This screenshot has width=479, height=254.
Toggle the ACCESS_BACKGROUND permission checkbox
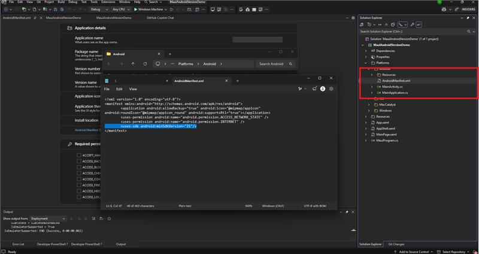(x=79, y=161)
